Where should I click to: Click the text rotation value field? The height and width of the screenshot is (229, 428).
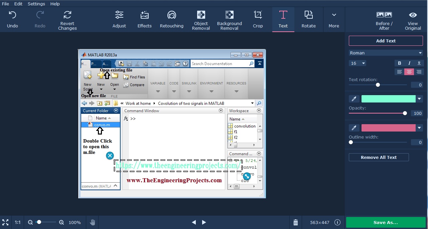coord(417,85)
